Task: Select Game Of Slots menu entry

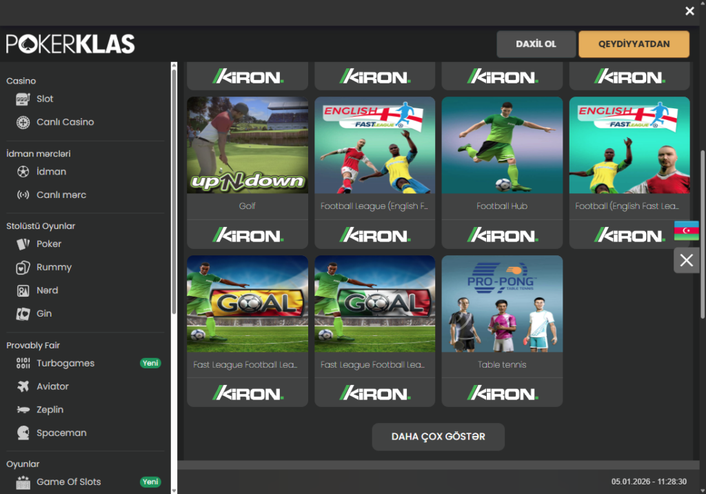Action: (68, 482)
